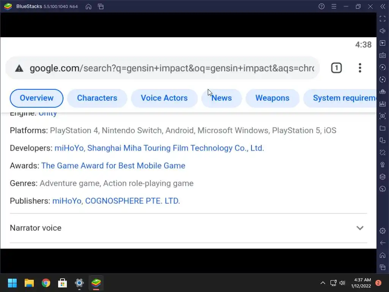Click the Android clock showing 4:38
Screen dimensions: 389x292
(x=363, y=45)
